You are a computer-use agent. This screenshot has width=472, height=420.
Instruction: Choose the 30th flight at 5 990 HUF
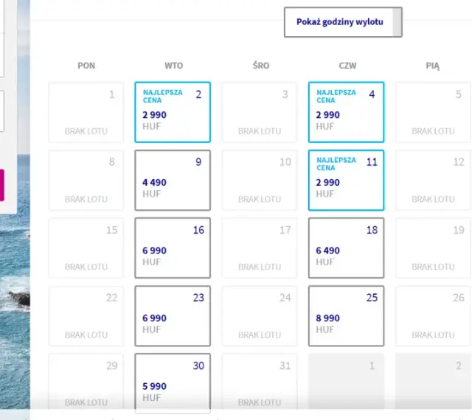[173, 382]
